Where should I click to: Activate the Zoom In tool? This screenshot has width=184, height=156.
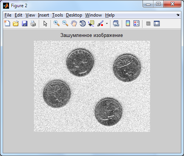(x=57, y=23)
